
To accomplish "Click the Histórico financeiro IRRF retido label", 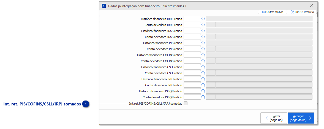I will tap(162, 19).
